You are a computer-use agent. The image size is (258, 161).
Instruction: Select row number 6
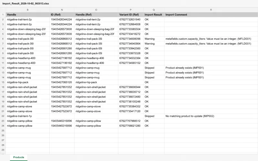pyautogui.click(x=3, y=39)
